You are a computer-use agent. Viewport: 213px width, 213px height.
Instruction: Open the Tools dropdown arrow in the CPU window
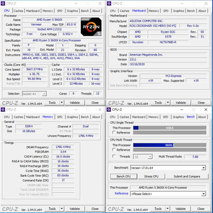[x=62, y=103]
